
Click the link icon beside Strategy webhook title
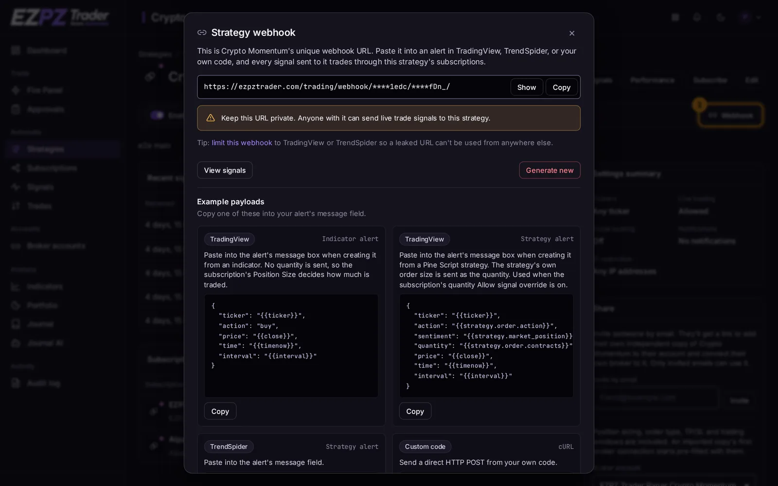pos(202,33)
